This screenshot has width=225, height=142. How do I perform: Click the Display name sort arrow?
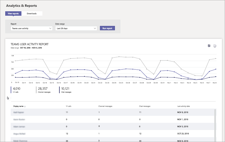(25, 106)
